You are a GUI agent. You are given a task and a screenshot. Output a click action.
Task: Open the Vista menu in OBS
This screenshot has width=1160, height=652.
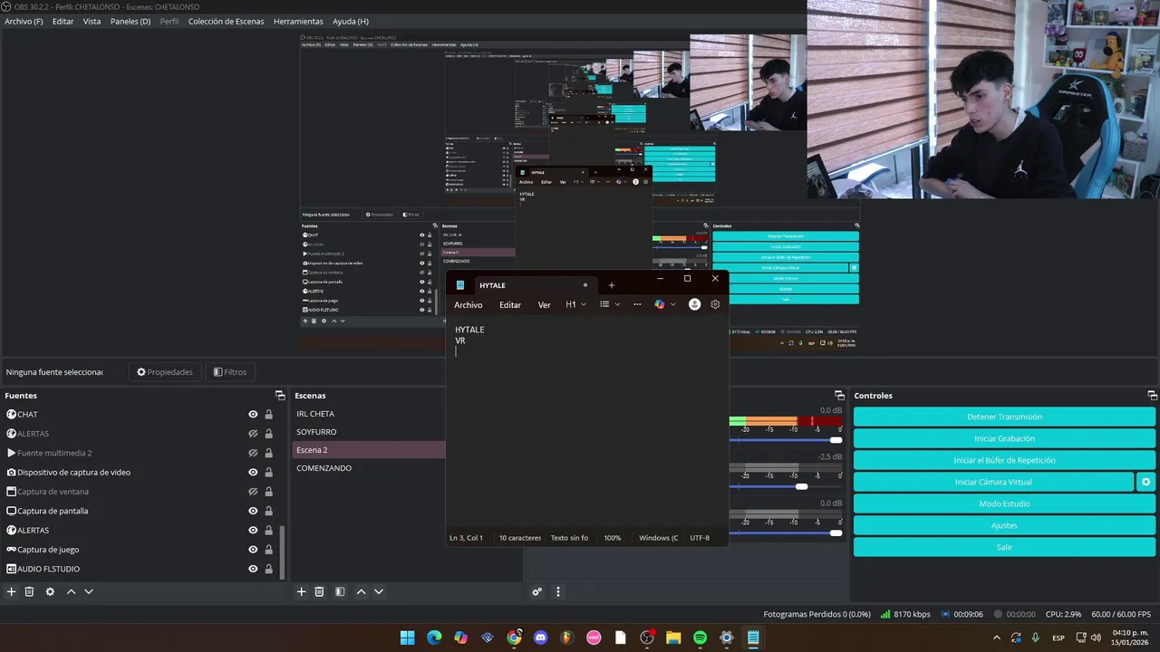[x=92, y=21]
